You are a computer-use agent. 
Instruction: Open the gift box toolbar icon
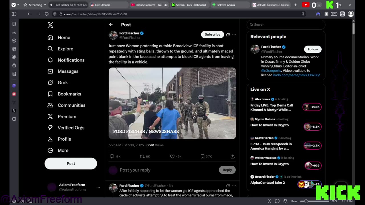(x=342, y=14)
